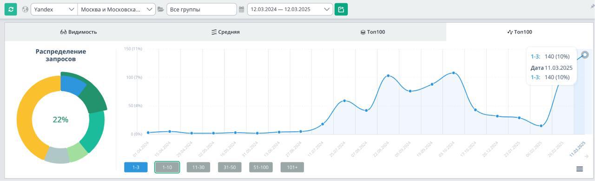Select the active Топ100 line-chart tab
The width and height of the screenshot is (595, 181).
(519, 32)
